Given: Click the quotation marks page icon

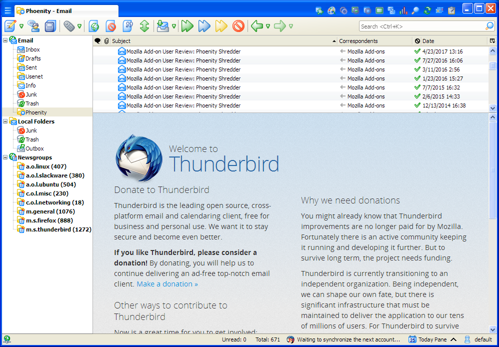Looking at the screenshot, I should click(x=127, y=26).
